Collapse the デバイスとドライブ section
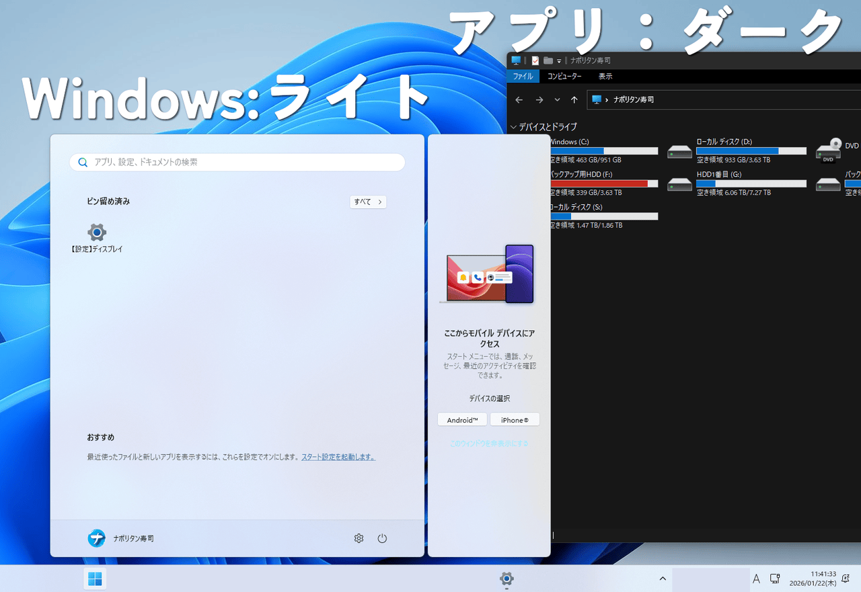Screen dimensions: 861x592 (514, 126)
